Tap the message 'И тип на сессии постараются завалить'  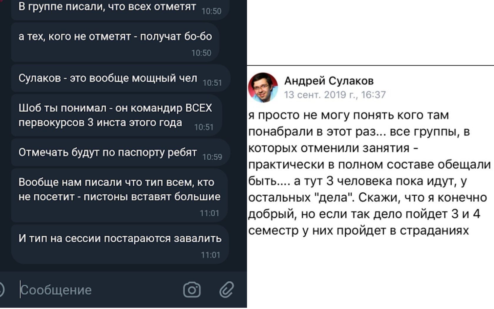tap(120, 238)
